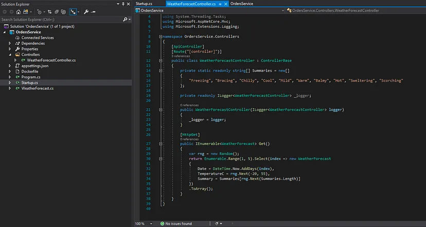This screenshot has height=227, width=426.
Task: Click the Dependencies node icon
Action: point(17,43)
